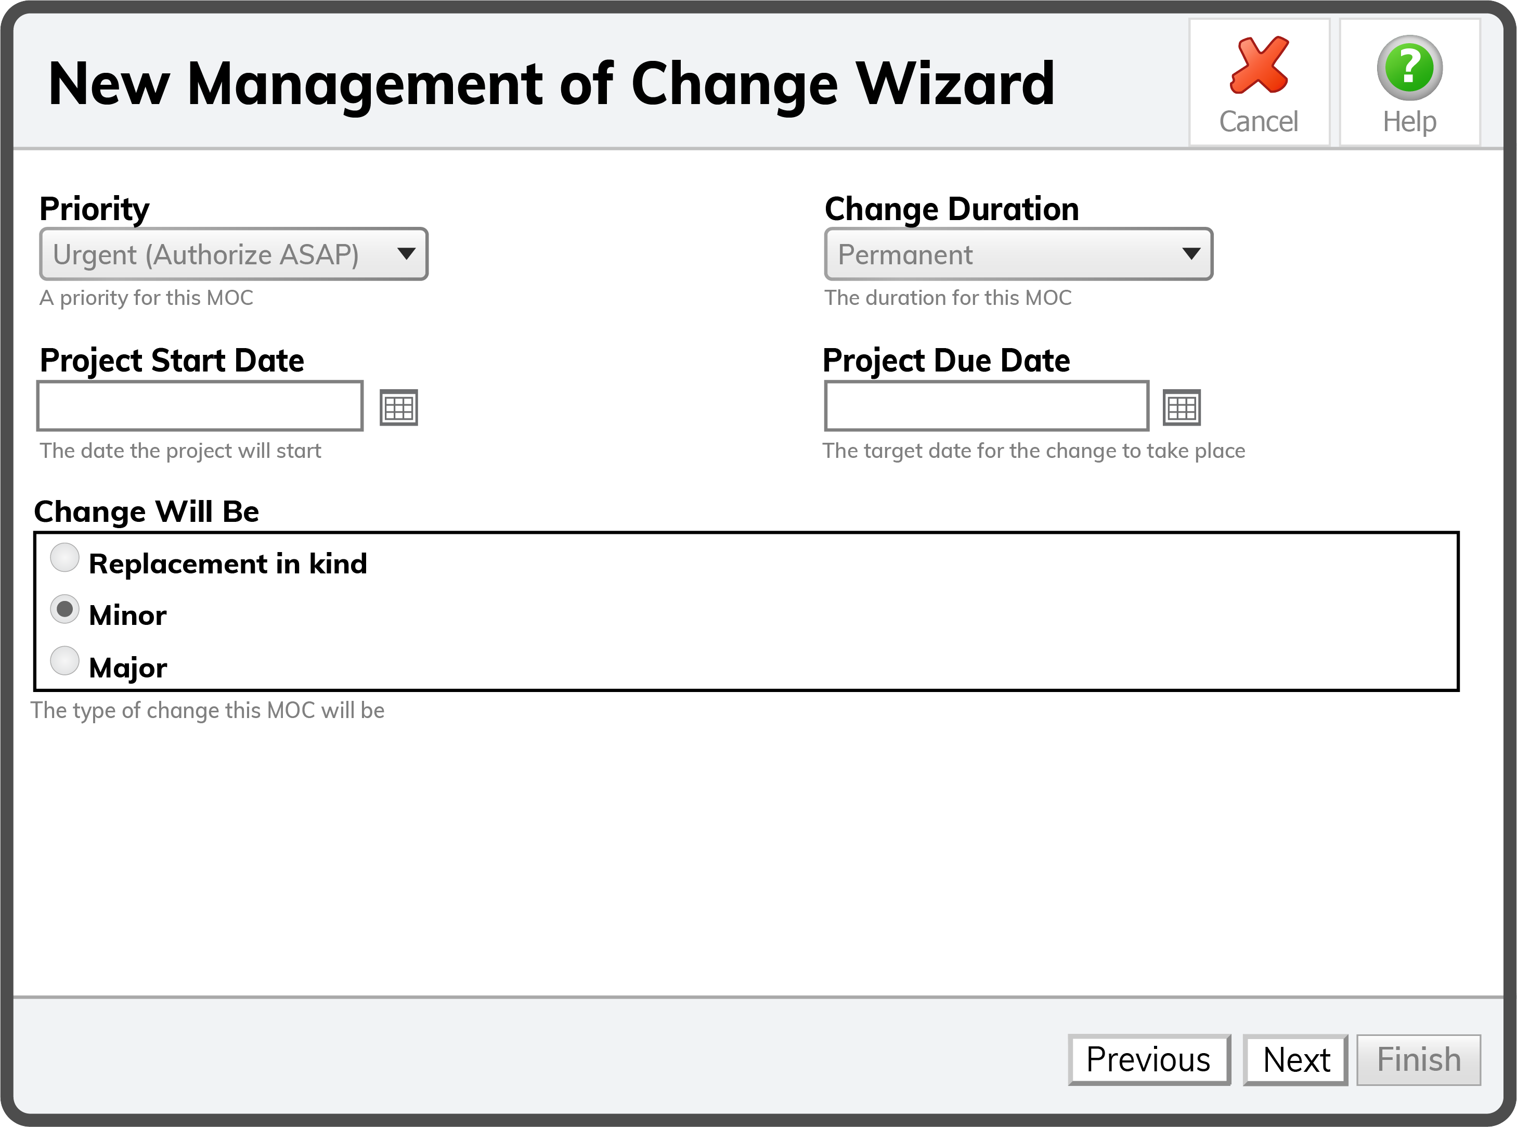Click the red X Cancel icon
Screen dimensions: 1517x1127
tap(1259, 66)
